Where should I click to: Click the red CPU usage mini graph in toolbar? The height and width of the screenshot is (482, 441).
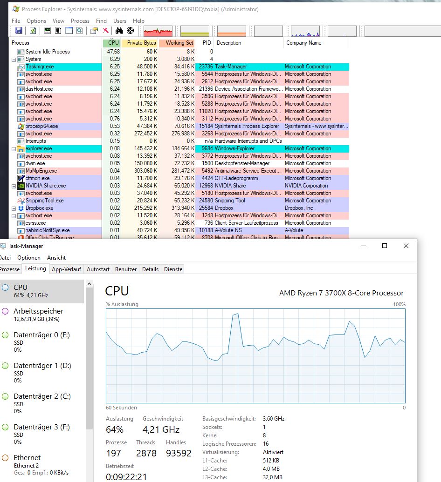158,31
